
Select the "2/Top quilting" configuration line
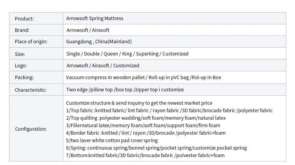tap(146, 118)
